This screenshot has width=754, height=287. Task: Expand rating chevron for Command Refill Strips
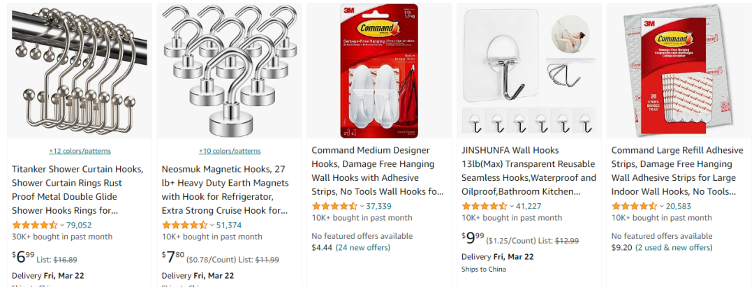pyautogui.click(x=662, y=206)
